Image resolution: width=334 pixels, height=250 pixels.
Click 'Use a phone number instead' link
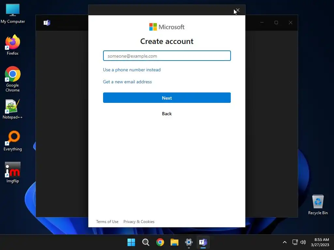point(132,70)
